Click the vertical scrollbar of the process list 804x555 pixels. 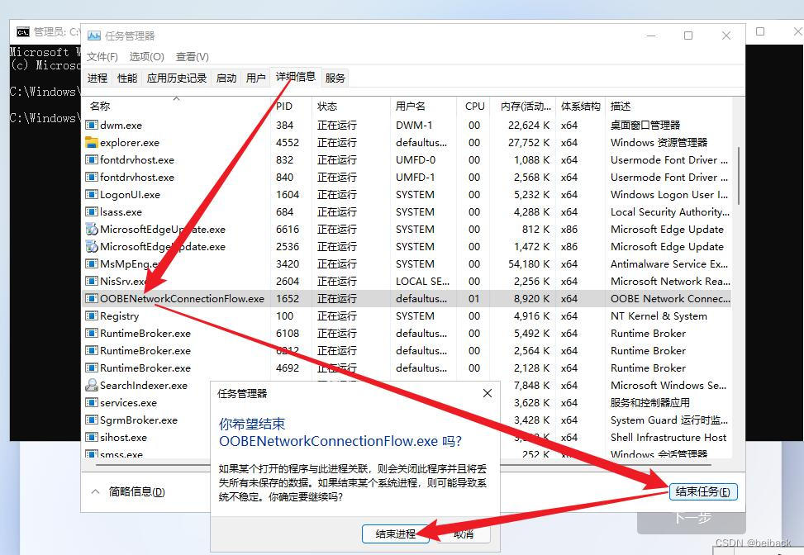(739, 174)
